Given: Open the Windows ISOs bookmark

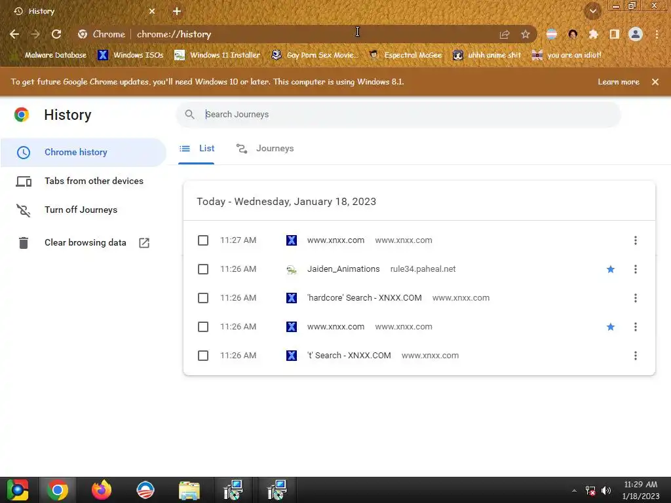Looking at the screenshot, I should pos(131,55).
